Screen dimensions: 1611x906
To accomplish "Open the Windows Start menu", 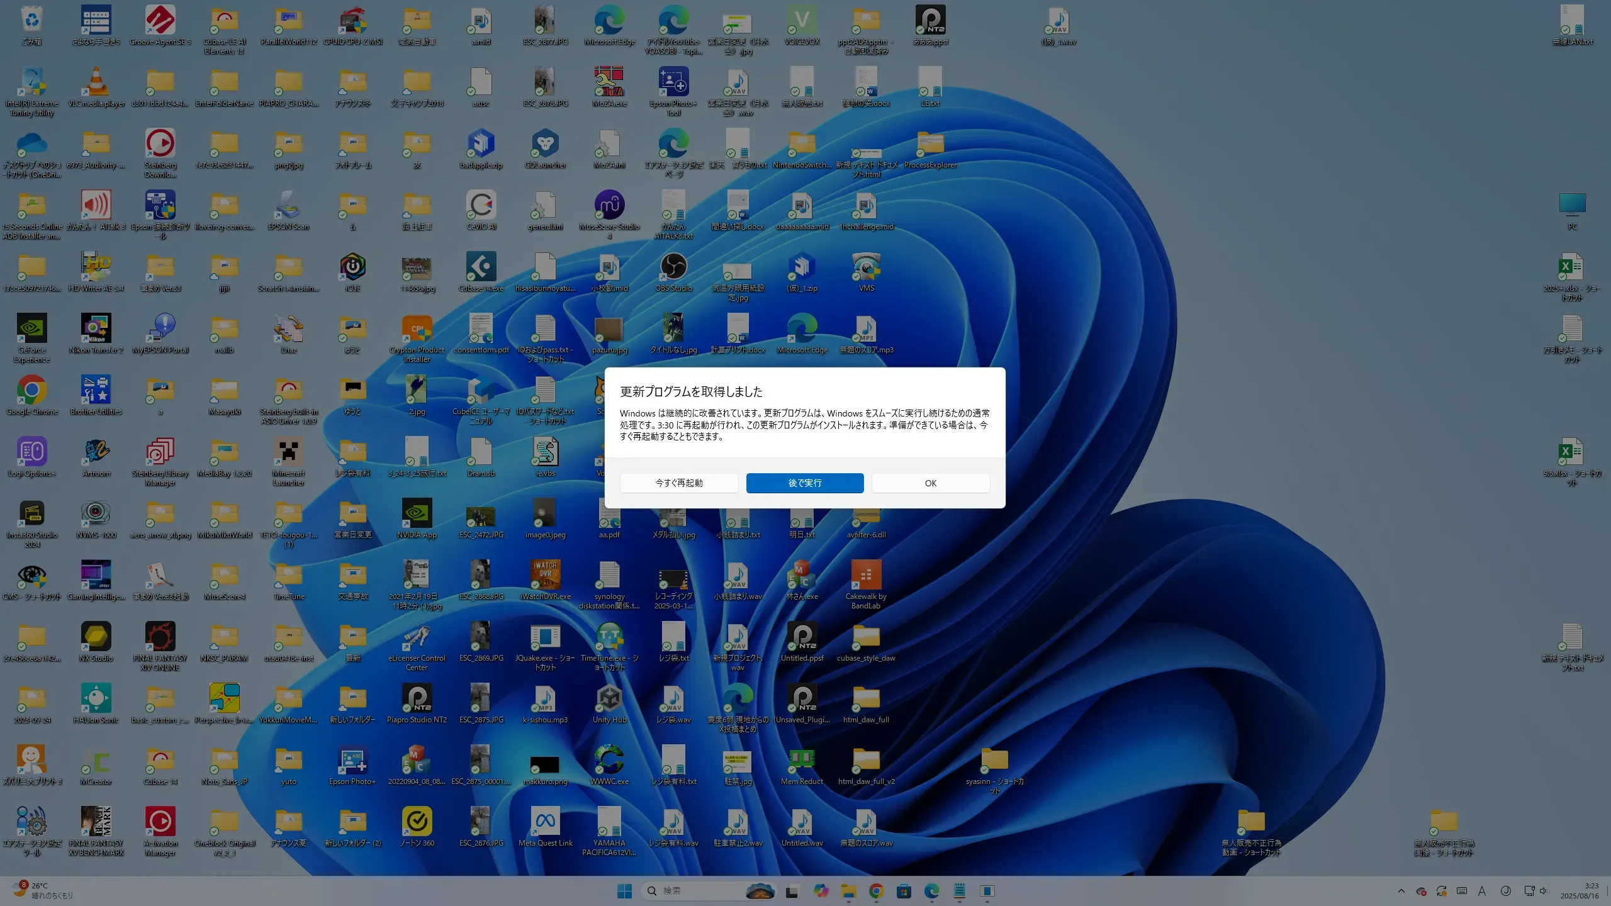I will [624, 891].
